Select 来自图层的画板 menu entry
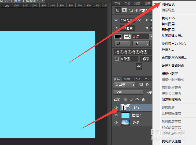 [174, 58]
